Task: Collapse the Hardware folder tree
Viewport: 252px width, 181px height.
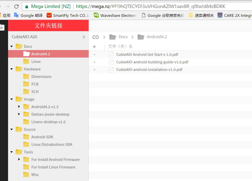Action: pos(12,69)
